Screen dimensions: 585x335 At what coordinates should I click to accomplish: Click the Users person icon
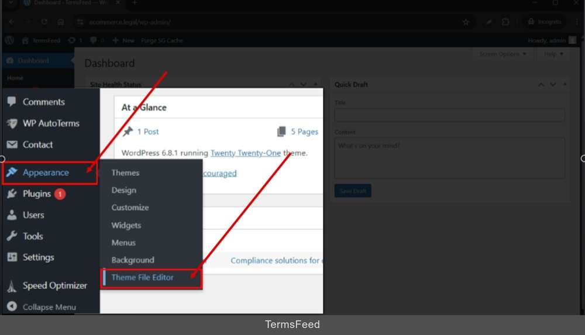pos(12,215)
